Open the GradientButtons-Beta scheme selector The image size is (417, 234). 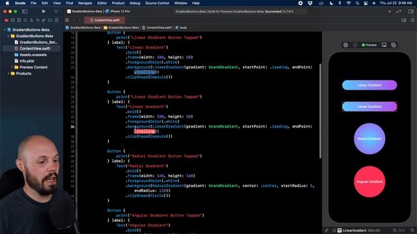(85, 12)
